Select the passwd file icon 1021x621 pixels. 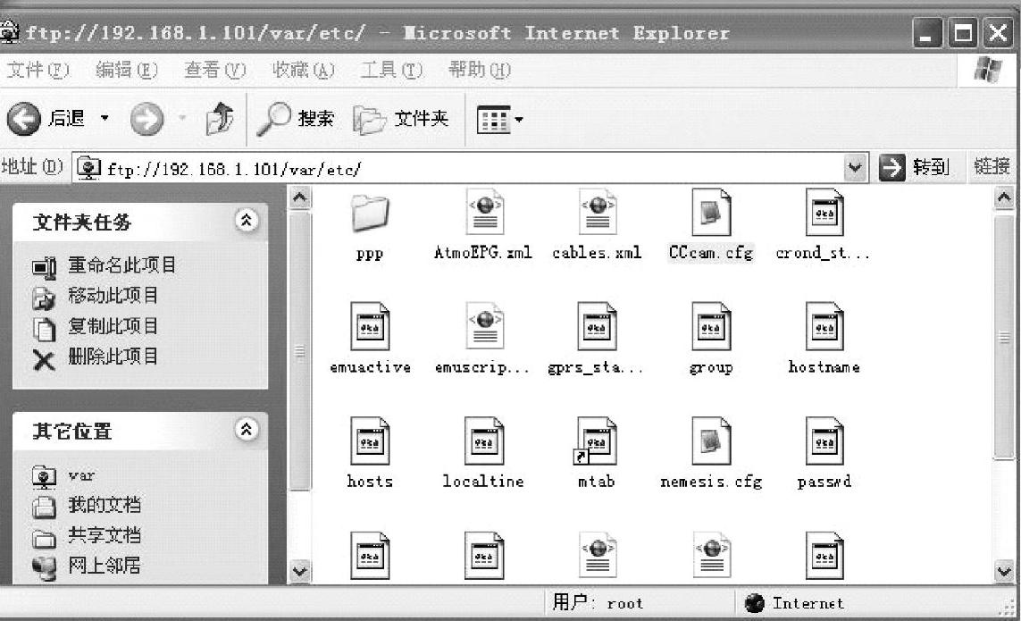click(824, 441)
